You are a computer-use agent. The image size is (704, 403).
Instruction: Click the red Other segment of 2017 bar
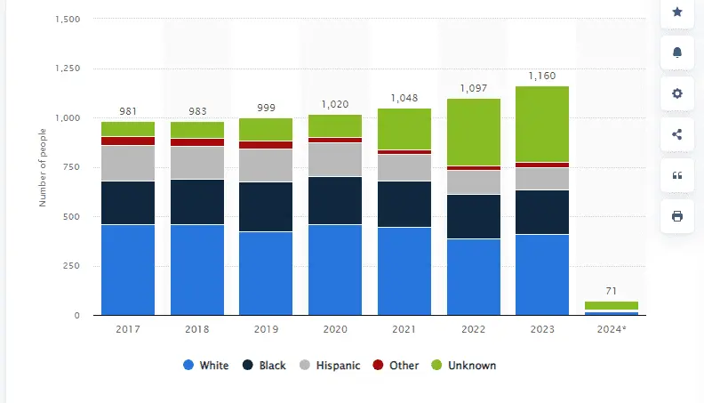point(128,141)
